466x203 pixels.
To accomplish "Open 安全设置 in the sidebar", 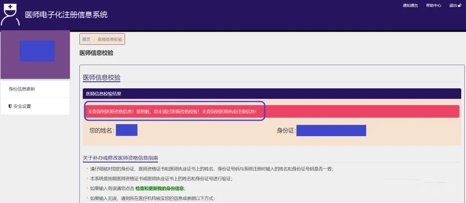I will tap(35, 106).
